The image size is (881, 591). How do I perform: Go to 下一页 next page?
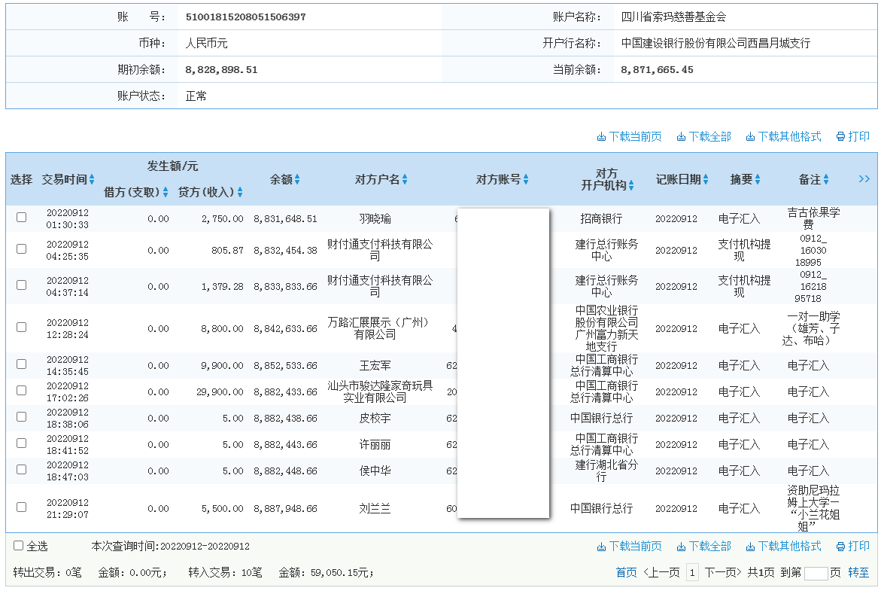click(723, 572)
